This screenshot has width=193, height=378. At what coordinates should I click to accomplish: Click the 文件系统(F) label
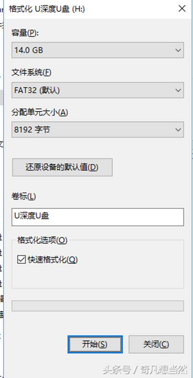click(x=31, y=72)
